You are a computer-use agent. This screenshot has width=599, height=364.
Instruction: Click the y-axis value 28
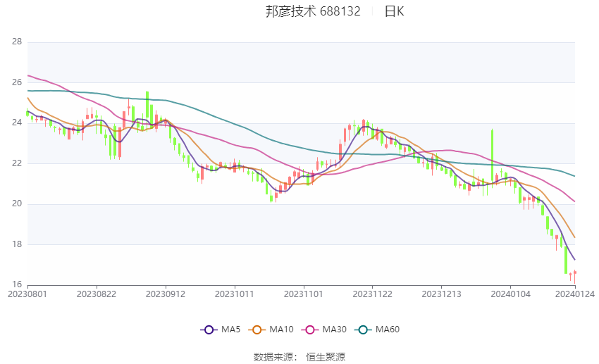click(17, 42)
